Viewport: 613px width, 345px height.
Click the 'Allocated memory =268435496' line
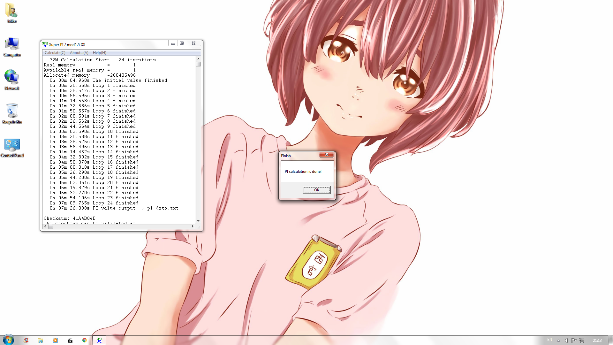tap(90, 75)
